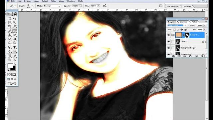Image resolution: width=213 pixels, height=120 pixels.
Task: Select the Magic Wand tool
Action: point(14,22)
